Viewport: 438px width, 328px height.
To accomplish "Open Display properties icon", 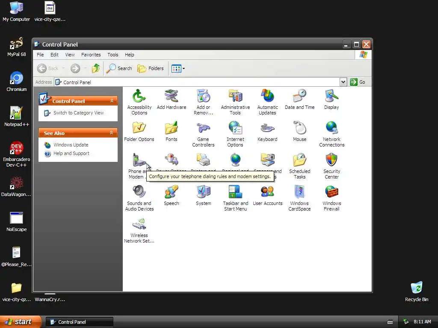I will click(331, 96).
